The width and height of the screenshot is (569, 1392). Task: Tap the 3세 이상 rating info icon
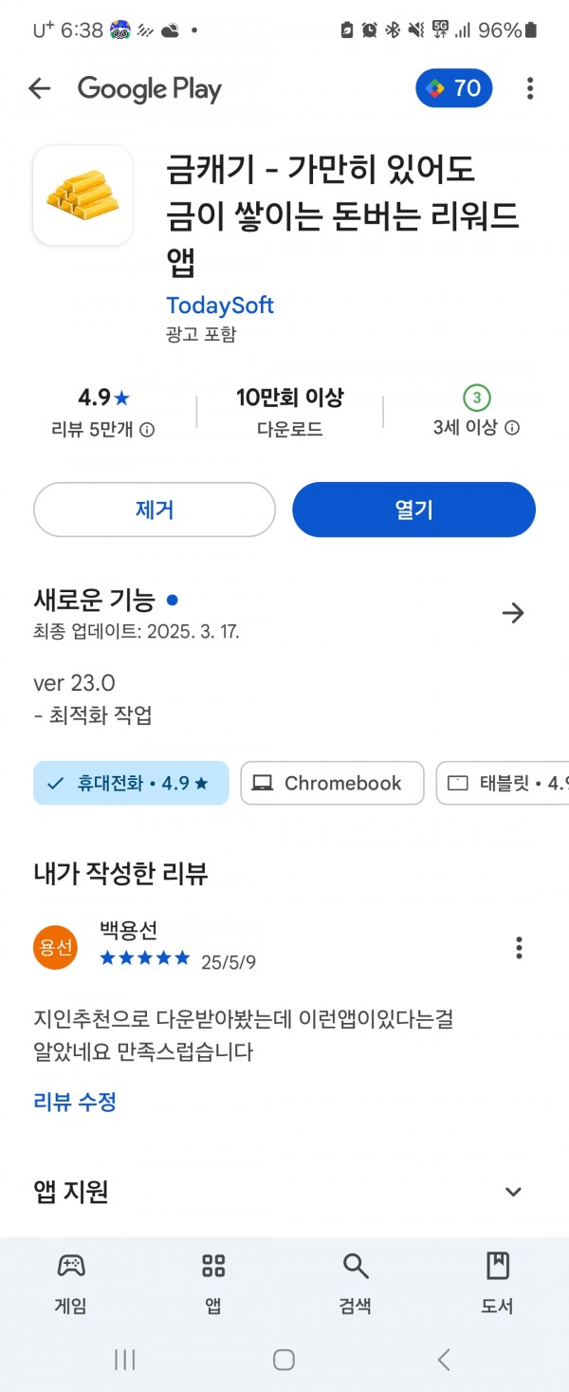[512, 428]
